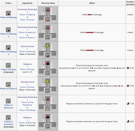Click the redstone item in Potion of Slowness (Extended) setup
This screenshot has width=135, height=131.
48,117
